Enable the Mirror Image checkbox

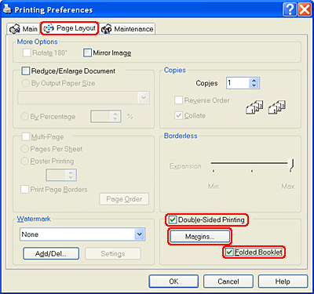(87, 53)
